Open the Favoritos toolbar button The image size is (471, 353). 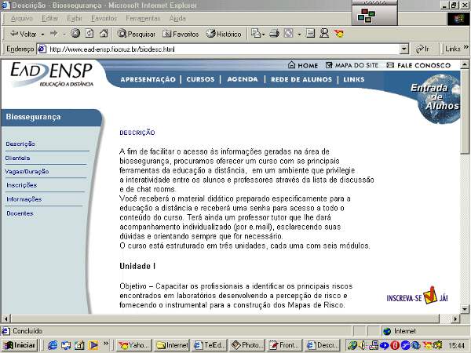point(181,34)
